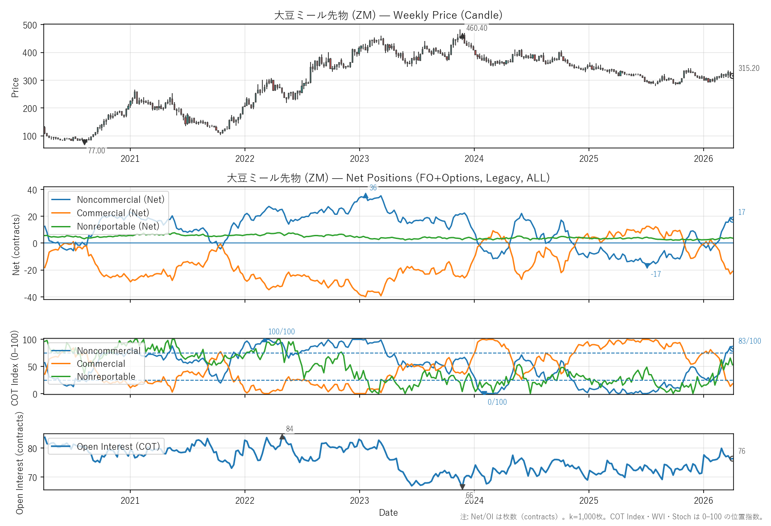Viewport: 771px width, 526px height.
Task: Select the blue marker at COT Index 0/100 trough
Action: coord(484,393)
